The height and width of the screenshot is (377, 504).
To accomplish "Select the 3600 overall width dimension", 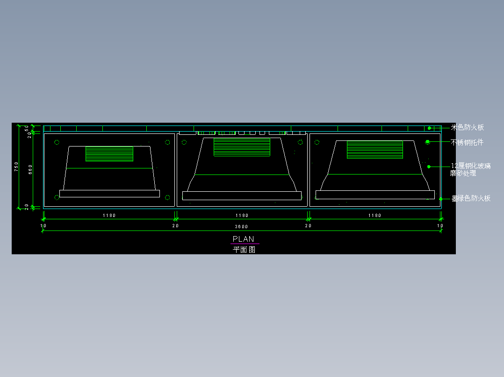I will pos(241,226).
